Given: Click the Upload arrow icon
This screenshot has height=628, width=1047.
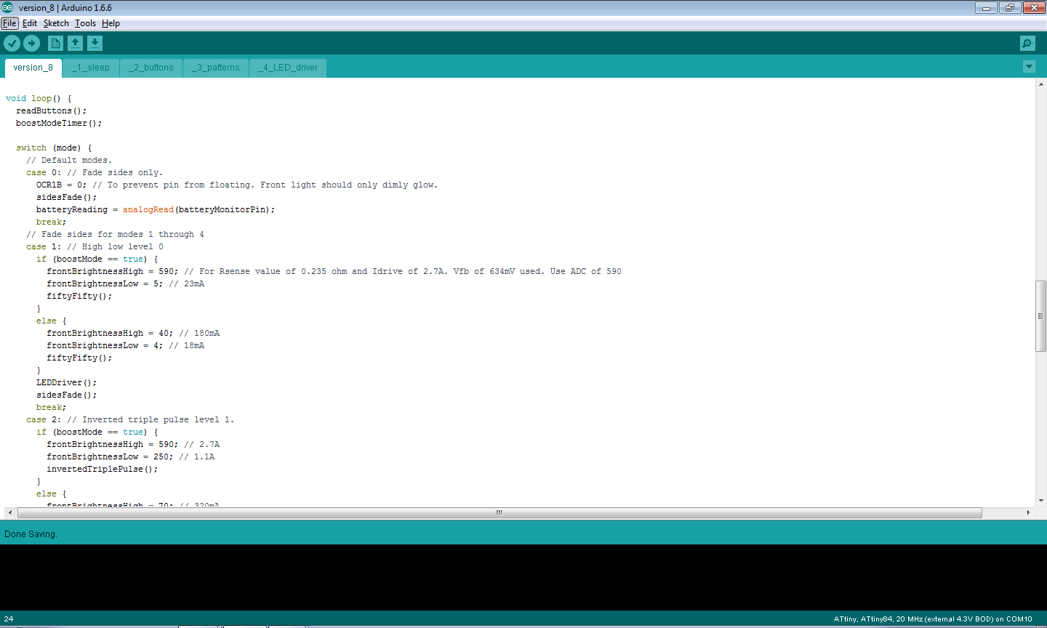Looking at the screenshot, I should [31, 43].
